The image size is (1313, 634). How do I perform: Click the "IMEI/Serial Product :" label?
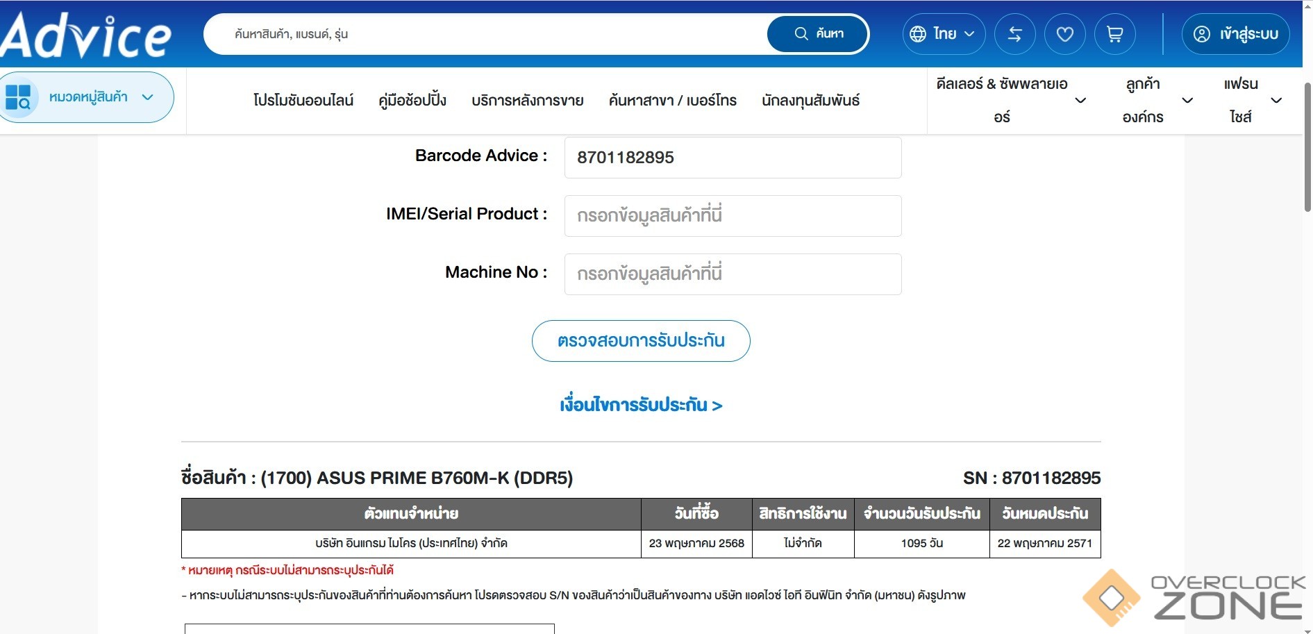click(x=467, y=214)
